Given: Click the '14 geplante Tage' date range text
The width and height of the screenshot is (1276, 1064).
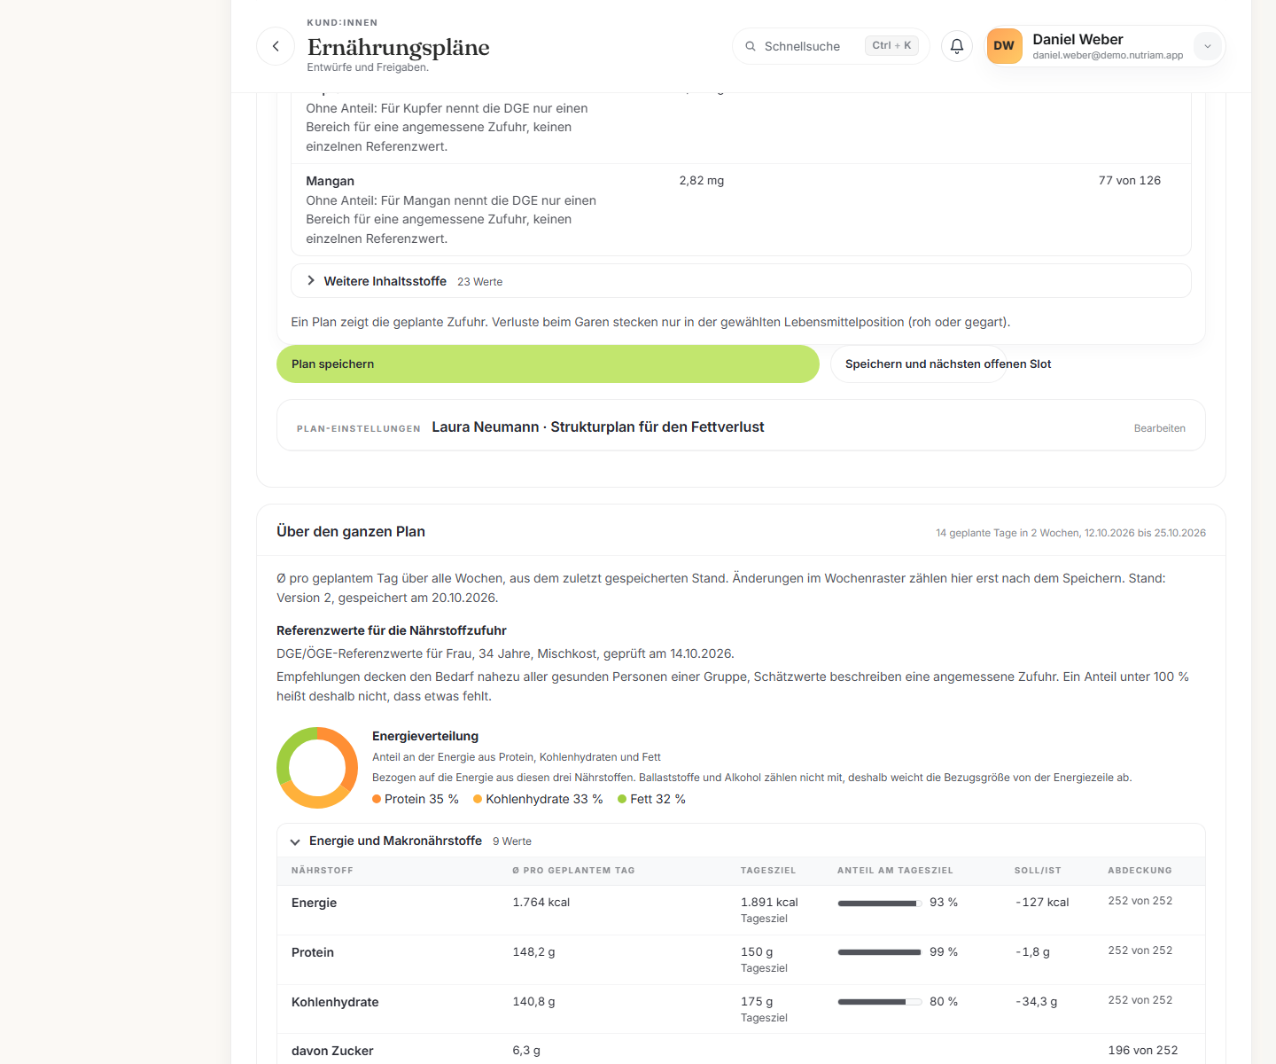Looking at the screenshot, I should 1070,533.
